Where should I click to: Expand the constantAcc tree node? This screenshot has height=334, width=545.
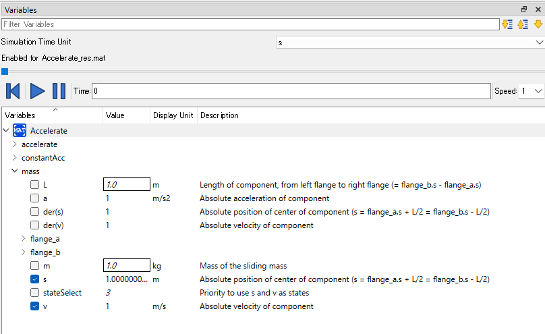click(15, 157)
